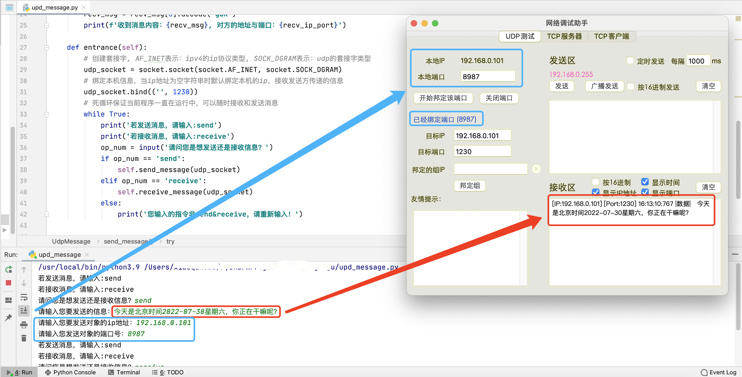Screen dimensions: 742x377
Task: Click the layout restore icon in Run panel
Action: (x=9, y=300)
